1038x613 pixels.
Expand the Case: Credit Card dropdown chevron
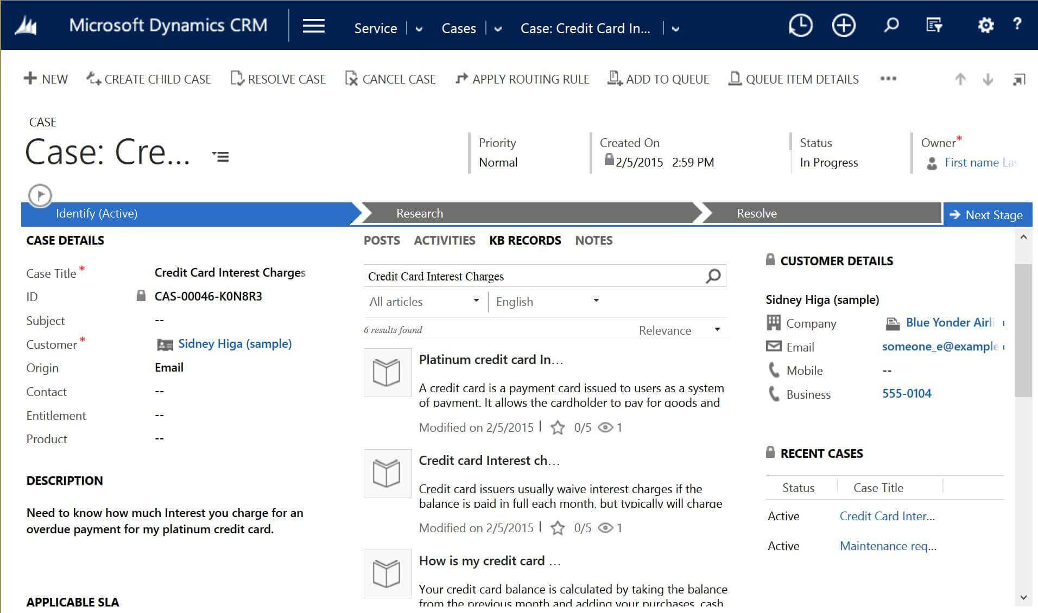click(x=675, y=29)
